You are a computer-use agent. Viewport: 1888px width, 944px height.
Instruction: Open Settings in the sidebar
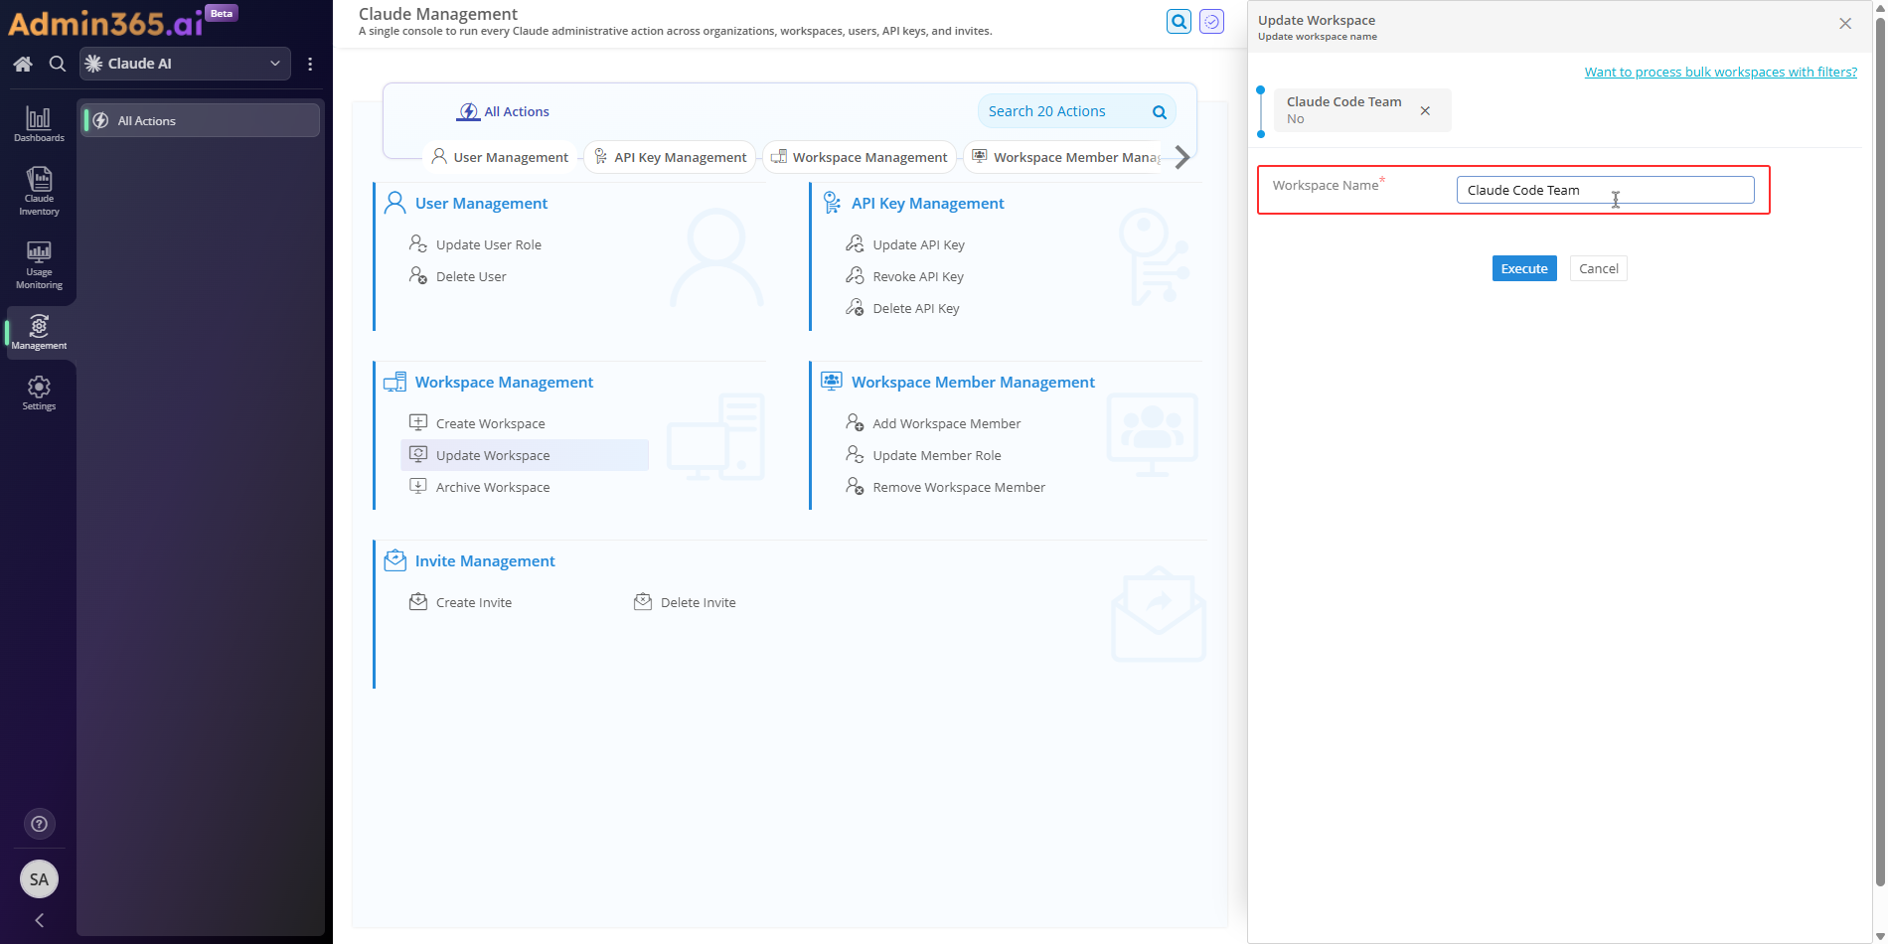(x=39, y=393)
